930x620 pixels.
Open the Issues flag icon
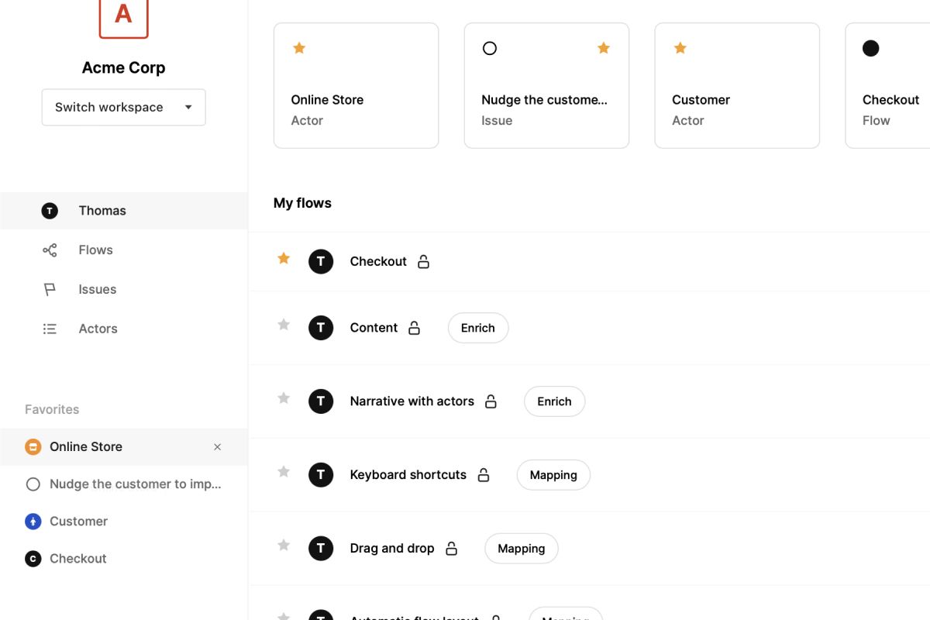50,290
